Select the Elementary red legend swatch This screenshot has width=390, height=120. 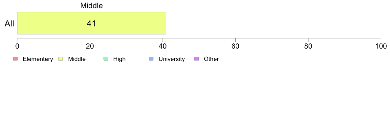click(x=15, y=59)
